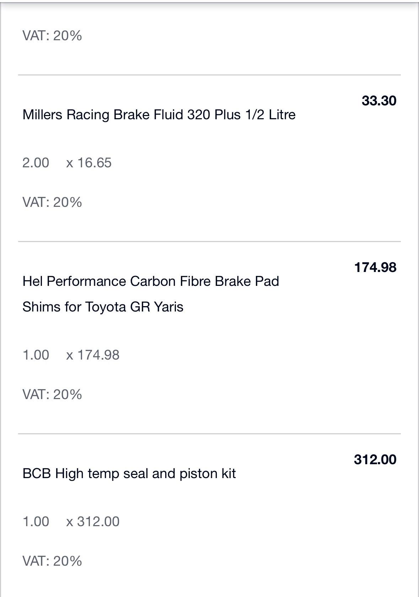The image size is (419, 597).
Task: Click divider line above Millers Brake Fluid
Action: pos(209,75)
